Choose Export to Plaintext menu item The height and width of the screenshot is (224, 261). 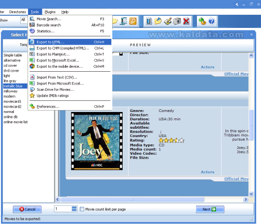pyautogui.click(x=70, y=54)
